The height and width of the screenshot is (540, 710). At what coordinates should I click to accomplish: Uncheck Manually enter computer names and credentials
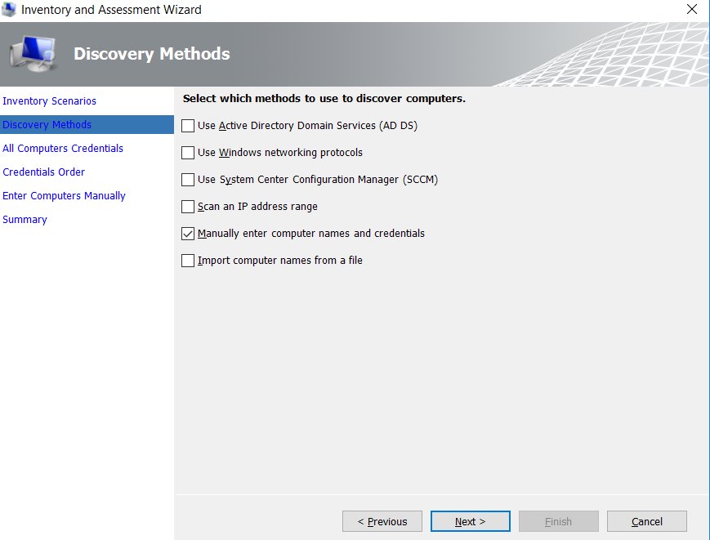point(187,234)
